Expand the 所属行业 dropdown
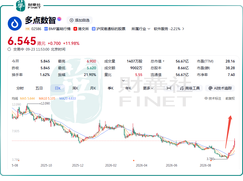 141,29
